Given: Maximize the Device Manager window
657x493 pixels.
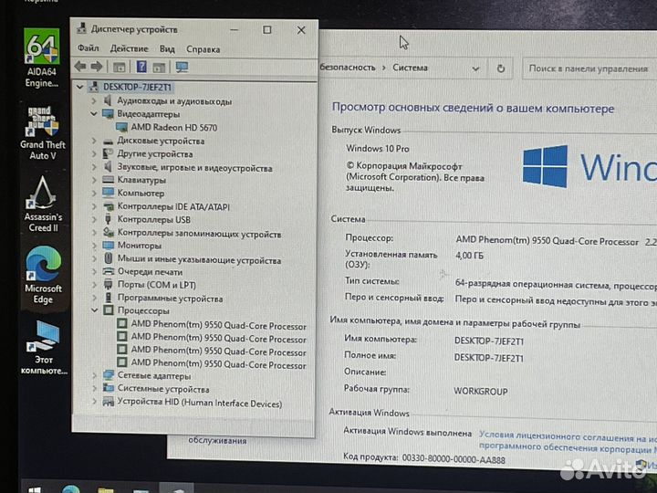Looking at the screenshot, I should (266, 30).
